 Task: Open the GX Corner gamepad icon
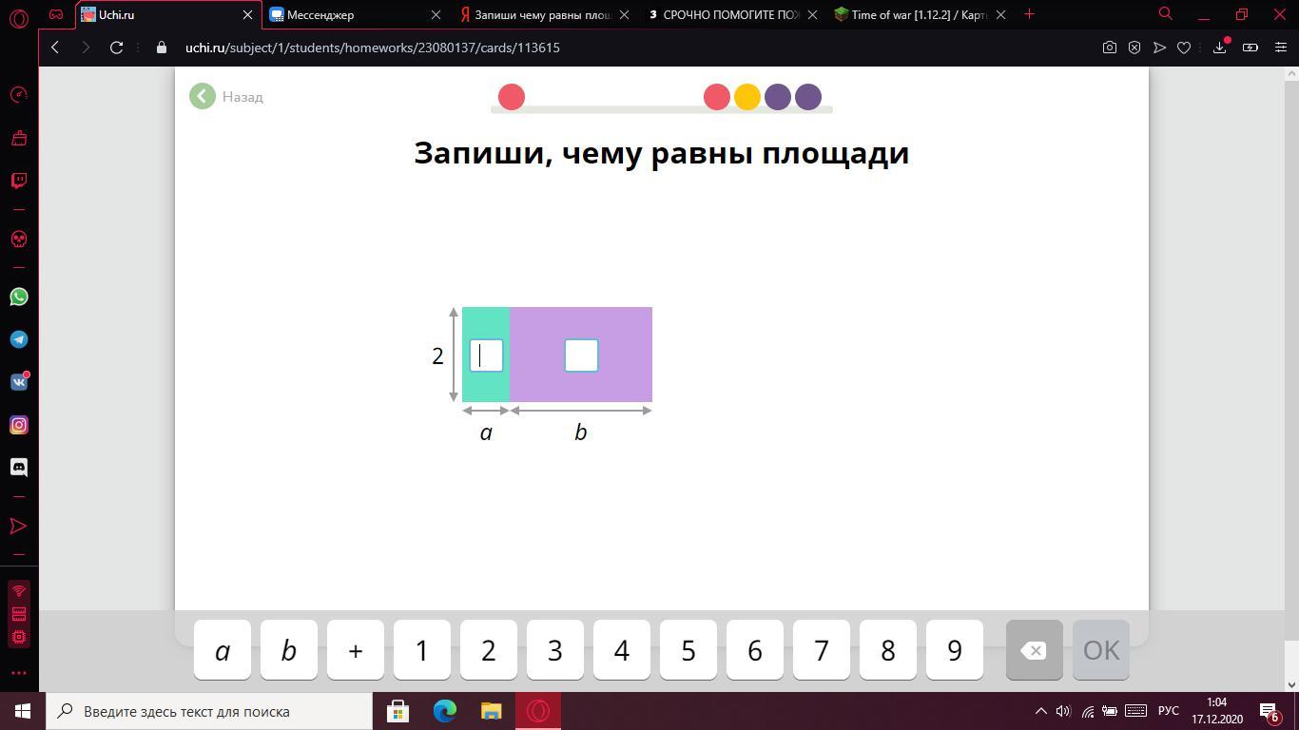(56, 14)
